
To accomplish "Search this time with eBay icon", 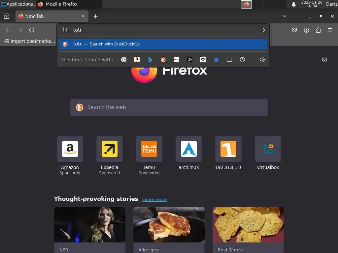I will coord(177,60).
